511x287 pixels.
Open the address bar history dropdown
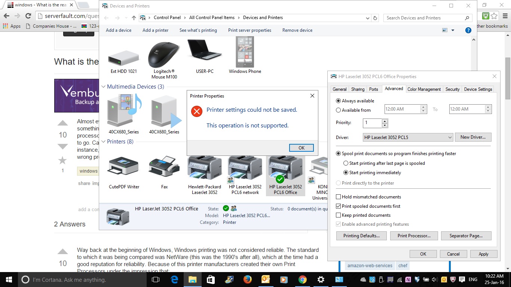[368, 18]
